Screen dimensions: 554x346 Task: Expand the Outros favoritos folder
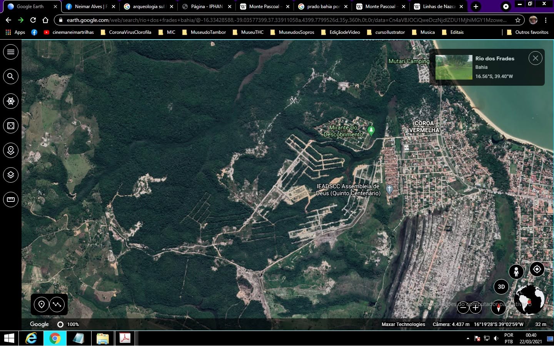tap(527, 32)
